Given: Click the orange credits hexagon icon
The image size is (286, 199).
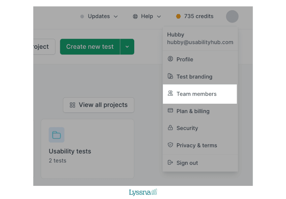Looking at the screenshot, I should [x=178, y=16].
